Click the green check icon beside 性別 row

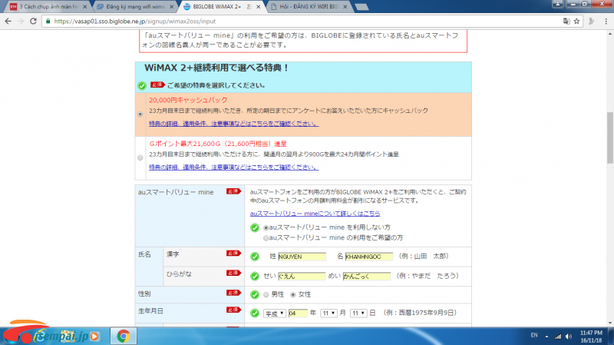point(255,294)
